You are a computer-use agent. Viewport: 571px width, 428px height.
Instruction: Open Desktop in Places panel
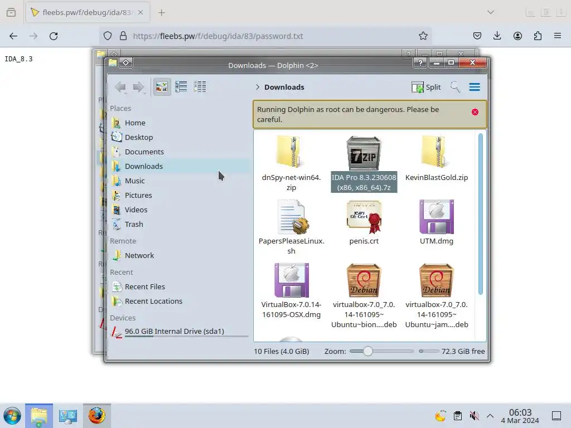pyautogui.click(x=180, y=138)
